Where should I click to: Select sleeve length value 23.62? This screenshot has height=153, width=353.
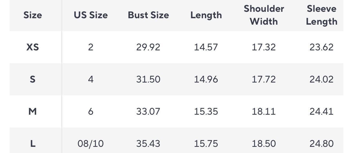coord(321,47)
